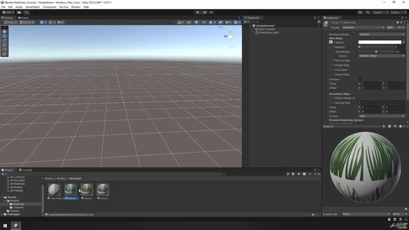The width and height of the screenshot is (409, 230).
Task: Open the account dropdown in top toolbar
Action: click(x=8, y=12)
